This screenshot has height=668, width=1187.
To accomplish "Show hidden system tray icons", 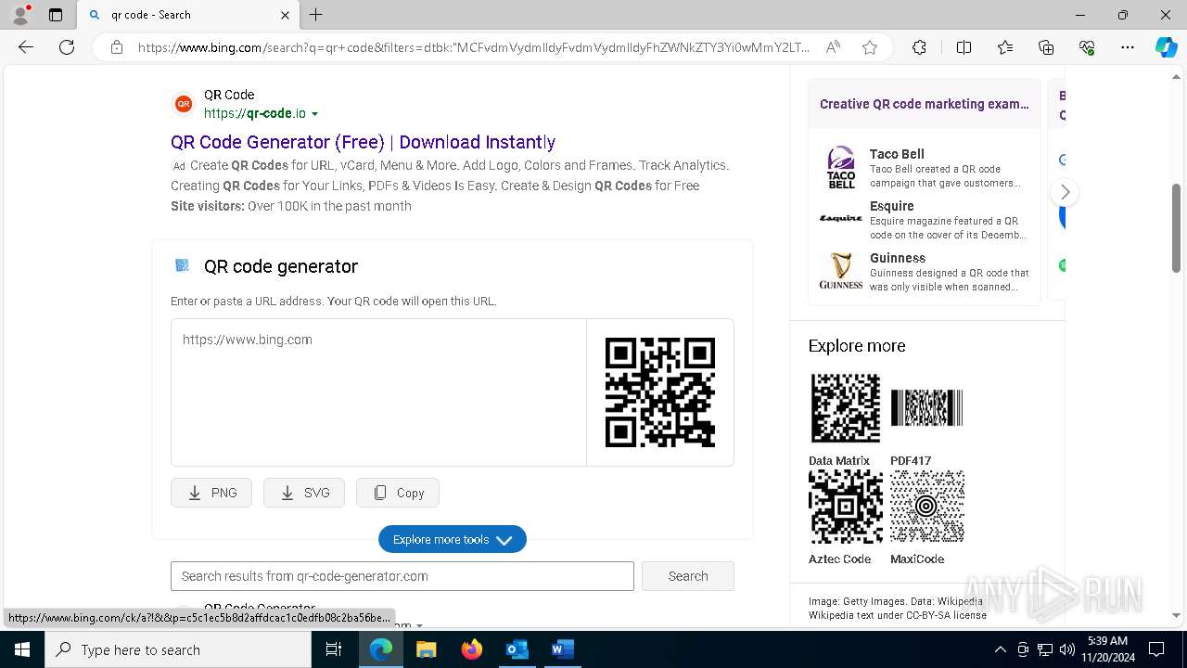I will 1000,649.
